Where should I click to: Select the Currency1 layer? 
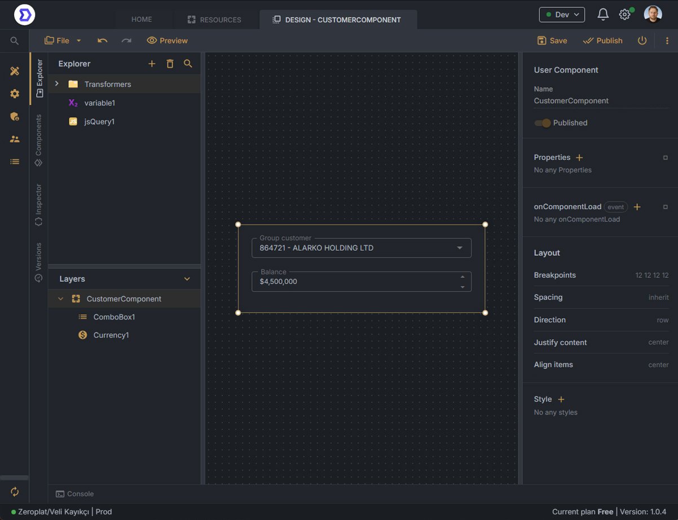point(111,335)
